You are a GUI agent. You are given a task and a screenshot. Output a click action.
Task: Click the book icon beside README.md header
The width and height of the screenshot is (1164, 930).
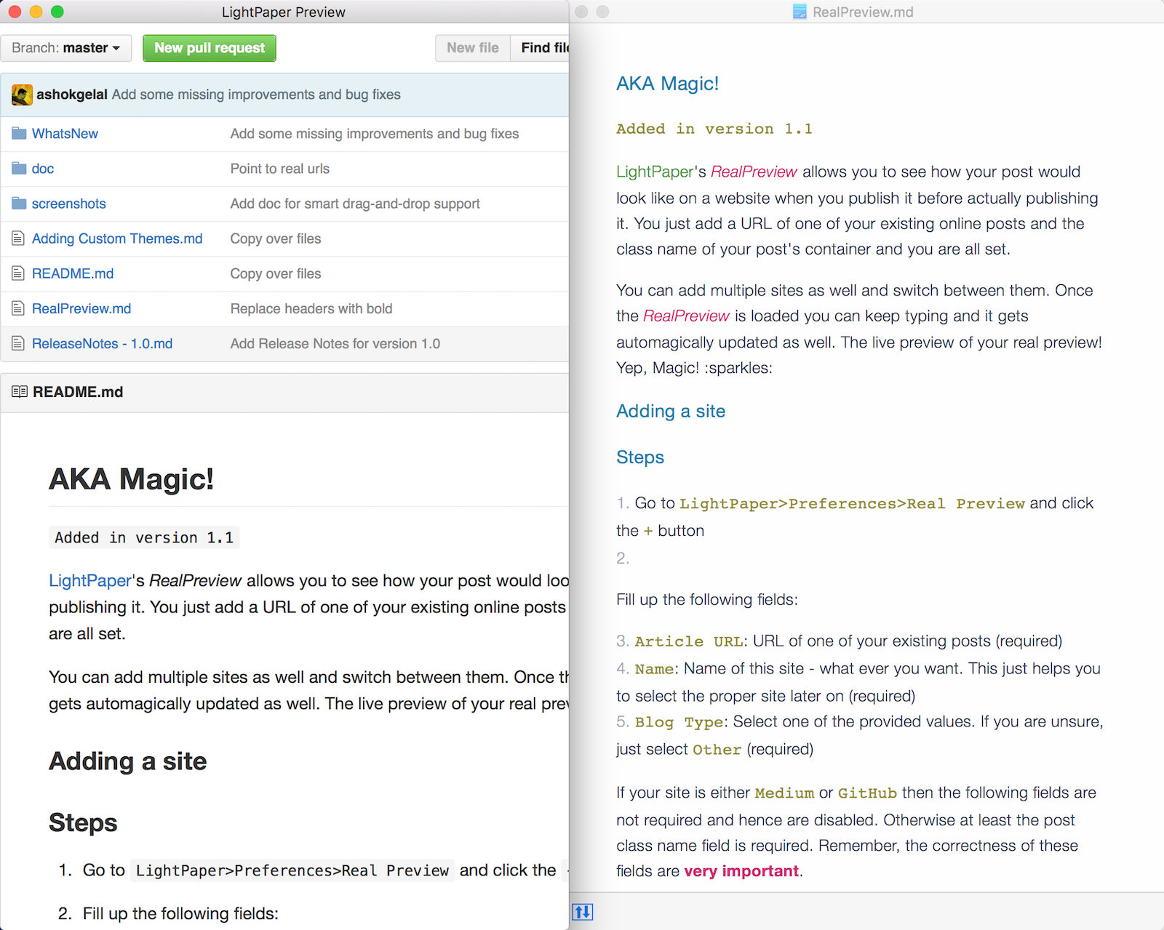coord(20,392)
